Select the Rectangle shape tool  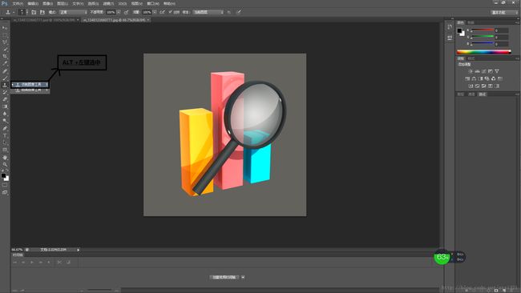click(5, 150)
